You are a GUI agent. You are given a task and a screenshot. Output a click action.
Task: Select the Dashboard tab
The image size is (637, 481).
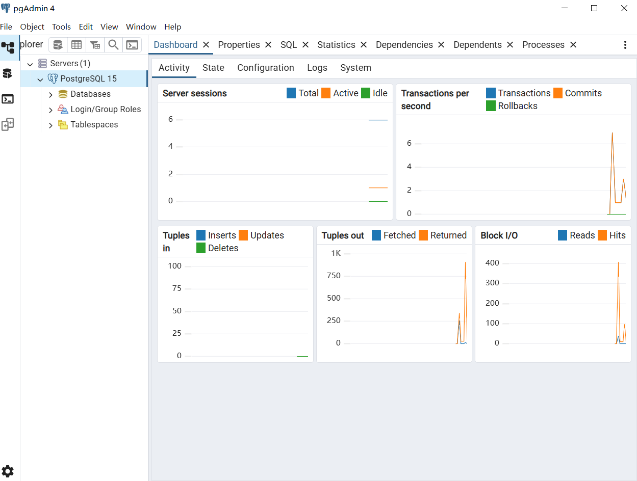[x=175, y=45]
